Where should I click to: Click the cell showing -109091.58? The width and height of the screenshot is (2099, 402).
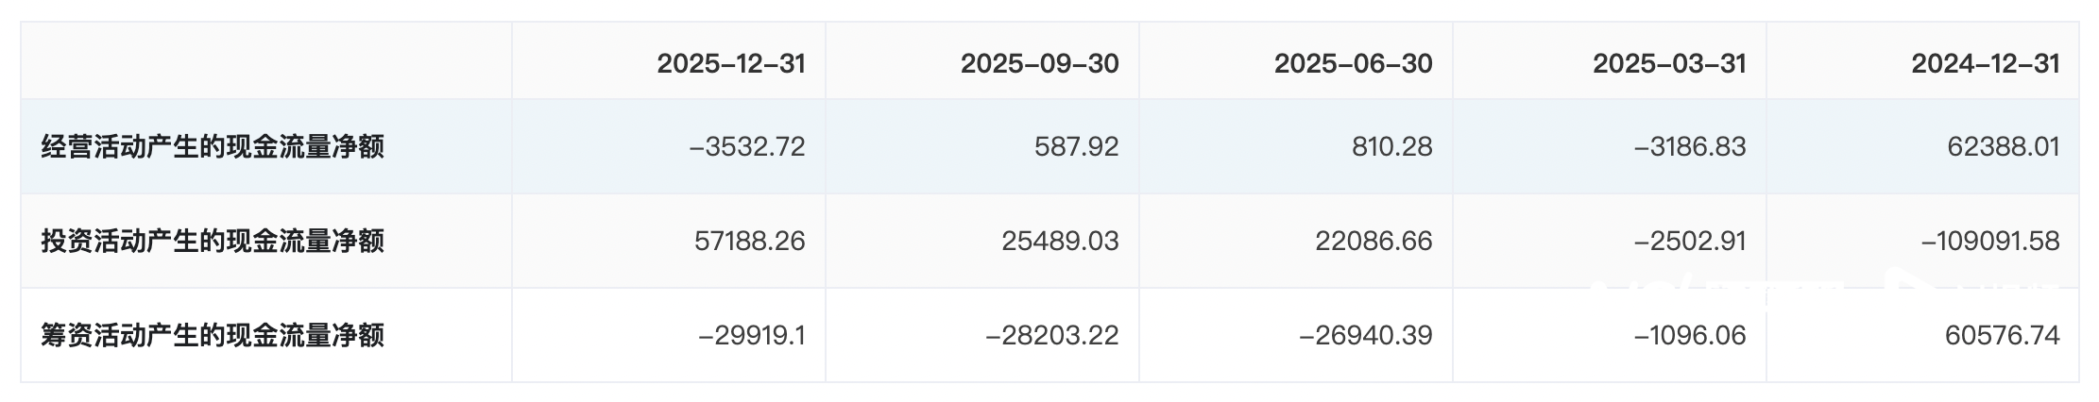tap(1990, 242)
